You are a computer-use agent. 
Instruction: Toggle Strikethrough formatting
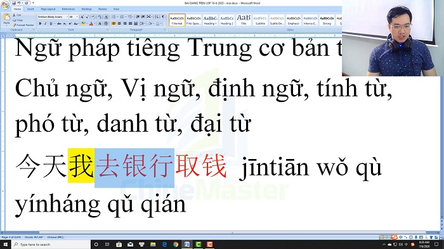tap(59, 23)
